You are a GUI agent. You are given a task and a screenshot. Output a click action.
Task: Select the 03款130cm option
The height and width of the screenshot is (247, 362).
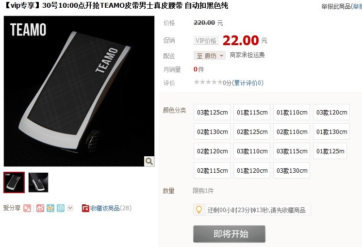tap(292, 170)
